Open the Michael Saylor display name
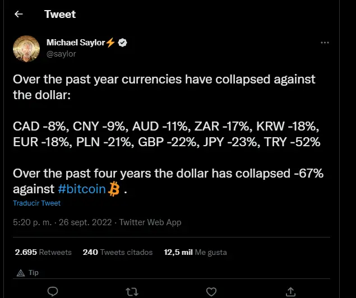 (76, 43)
